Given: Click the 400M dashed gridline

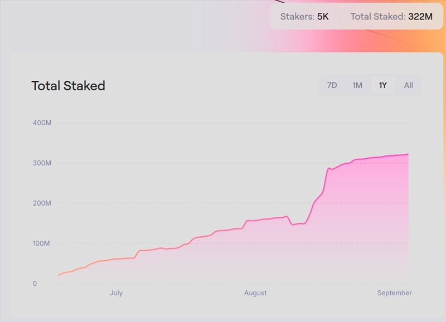Looking at the screenshot, I should pyautogui.click(x=223, y=123).
